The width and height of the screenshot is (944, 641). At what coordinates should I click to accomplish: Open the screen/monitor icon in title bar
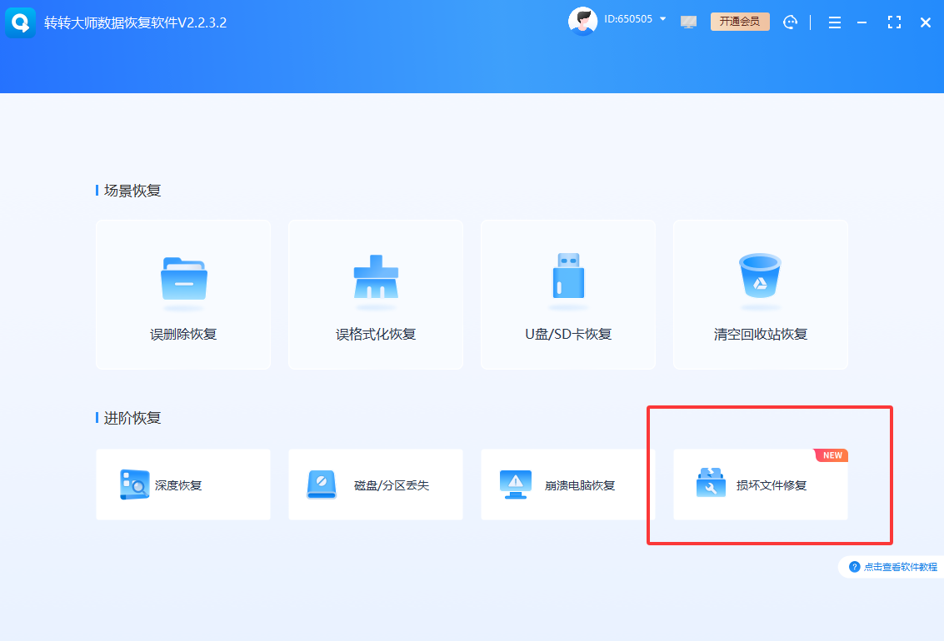688,22
